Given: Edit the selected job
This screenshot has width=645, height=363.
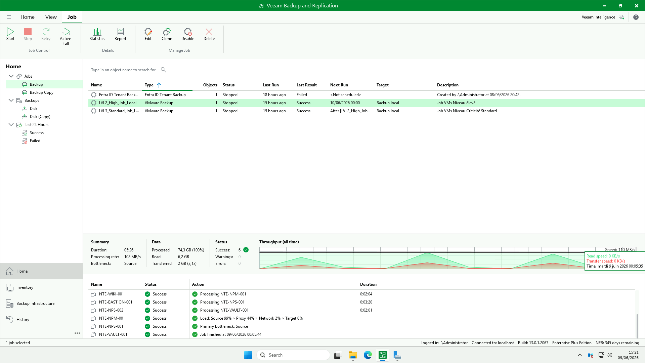Looking at the screenshot, I should (148, 34).
